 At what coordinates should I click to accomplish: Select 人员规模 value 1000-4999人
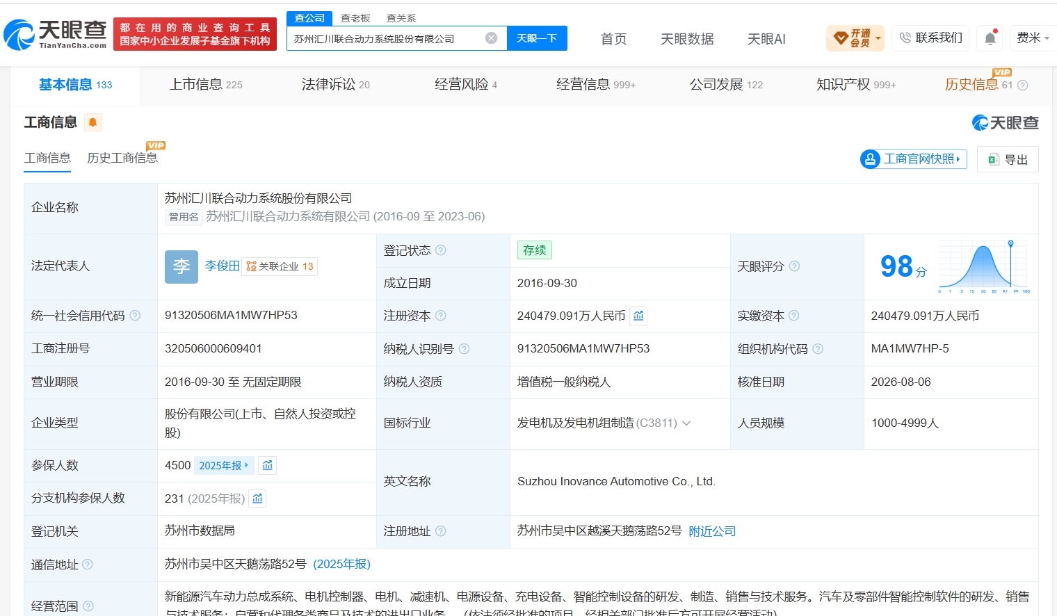tap(905, 423)
